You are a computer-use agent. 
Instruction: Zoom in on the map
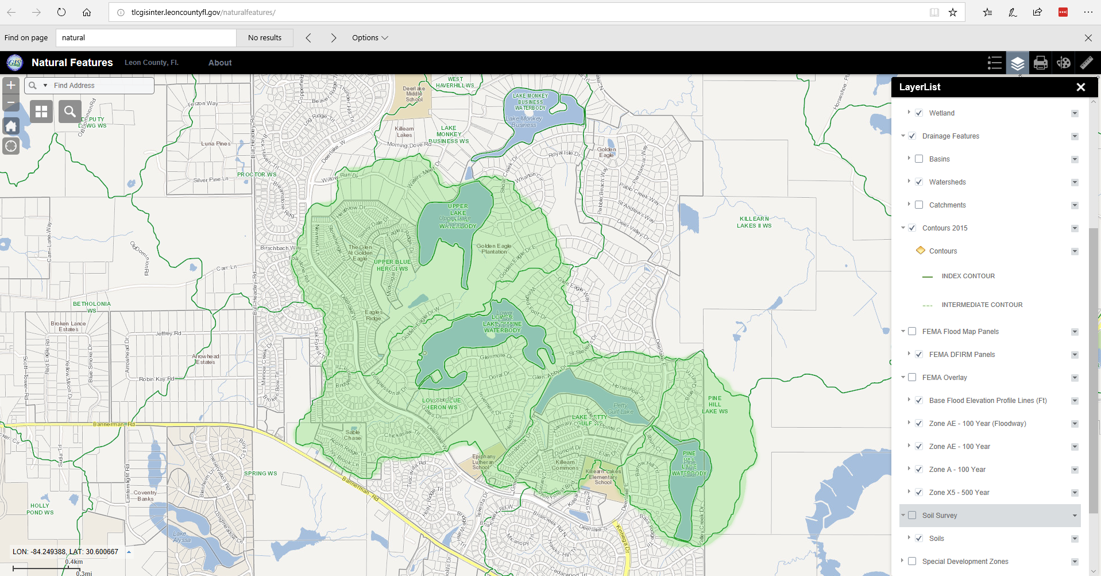click(11, 86)
